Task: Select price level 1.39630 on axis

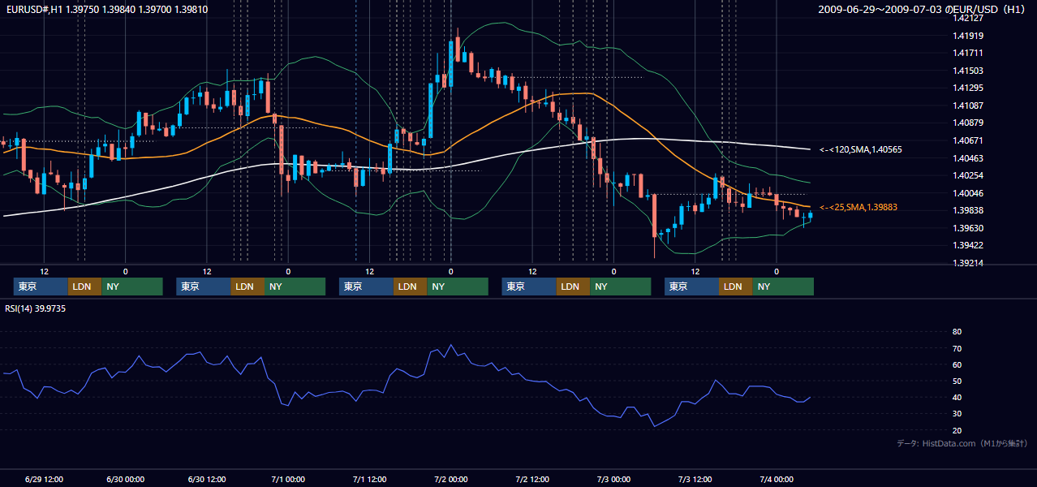Action: [970, 228]
